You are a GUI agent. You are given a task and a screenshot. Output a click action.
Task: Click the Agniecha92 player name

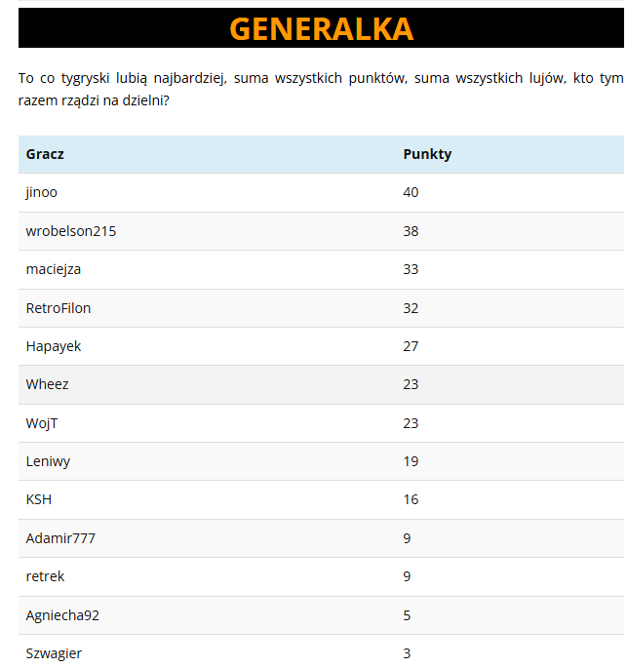click(62, 615)
